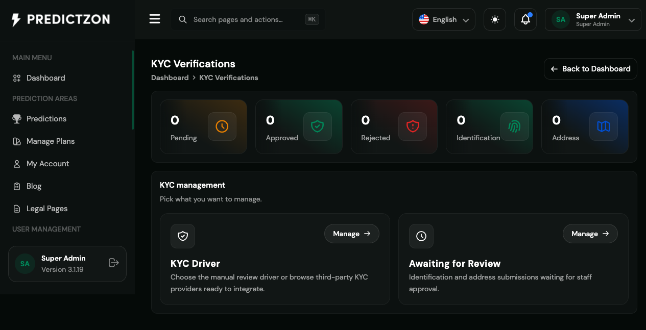646x330 pixels.
Task: Click the Rejected shield alert icon
Action: point(413,126)
